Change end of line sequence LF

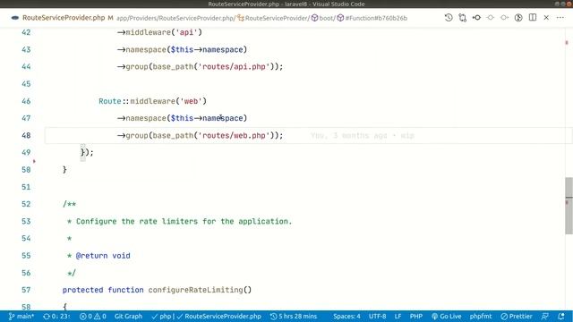398,316
